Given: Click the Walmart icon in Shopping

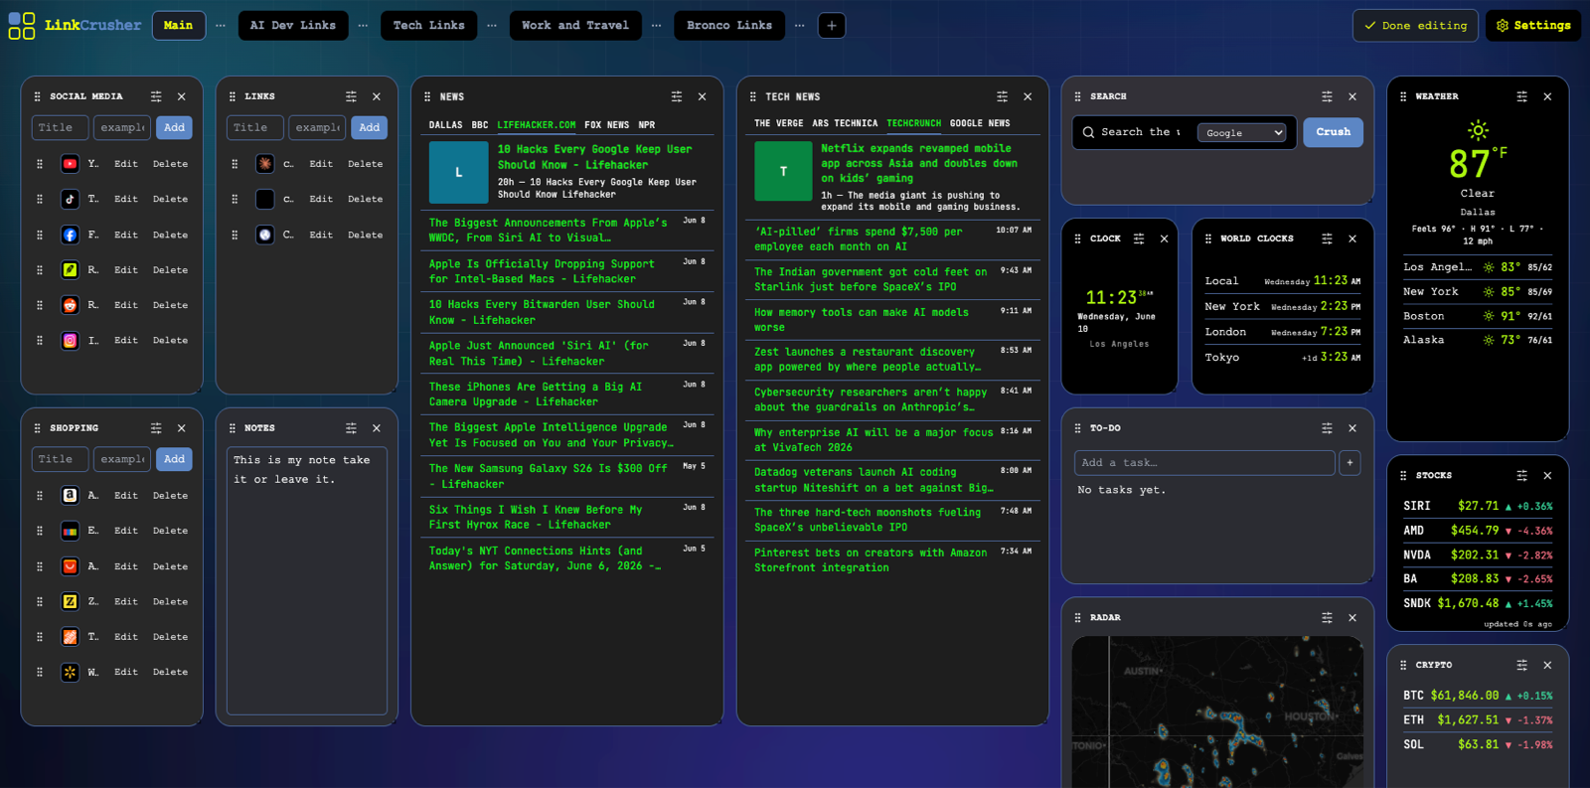Looking at the screenshot, I should 70,672.
